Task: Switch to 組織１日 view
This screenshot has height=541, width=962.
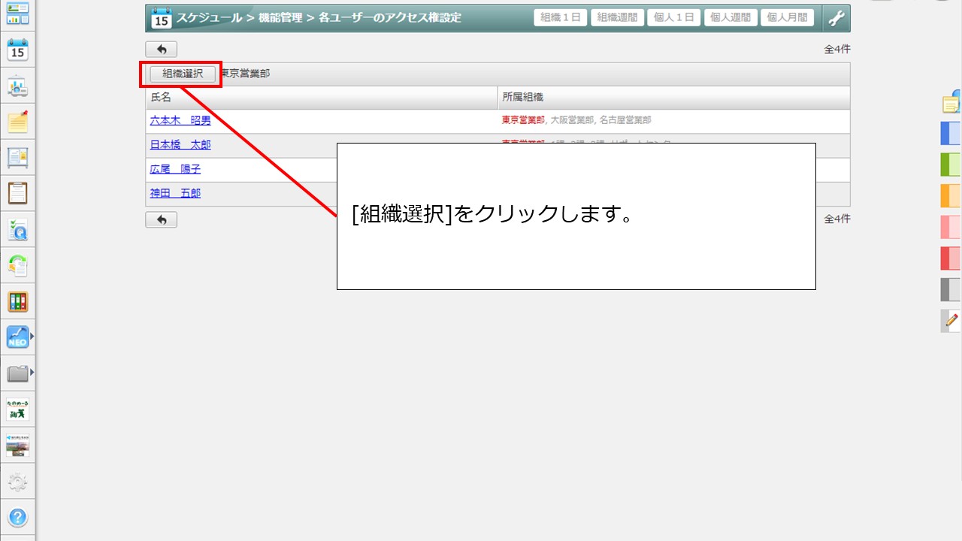Action: (x=561, y=18)
